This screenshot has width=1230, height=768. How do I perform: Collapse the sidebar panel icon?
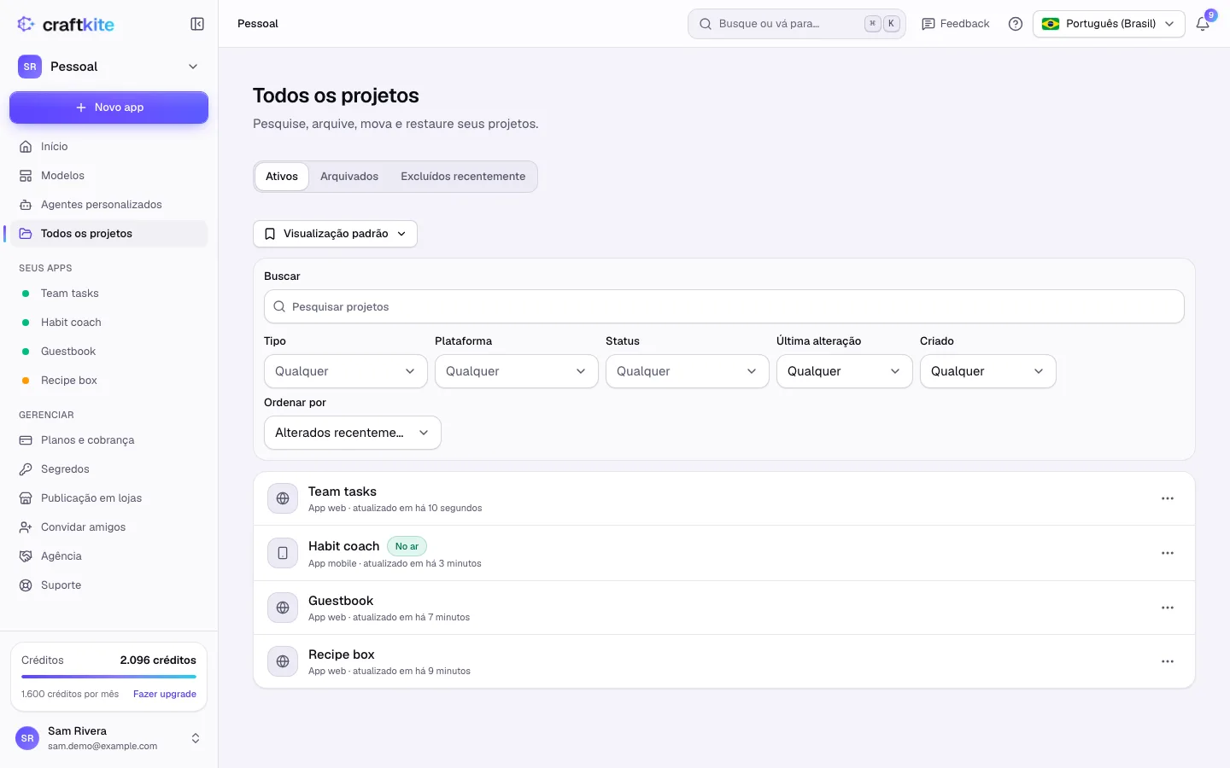point(197,24)
